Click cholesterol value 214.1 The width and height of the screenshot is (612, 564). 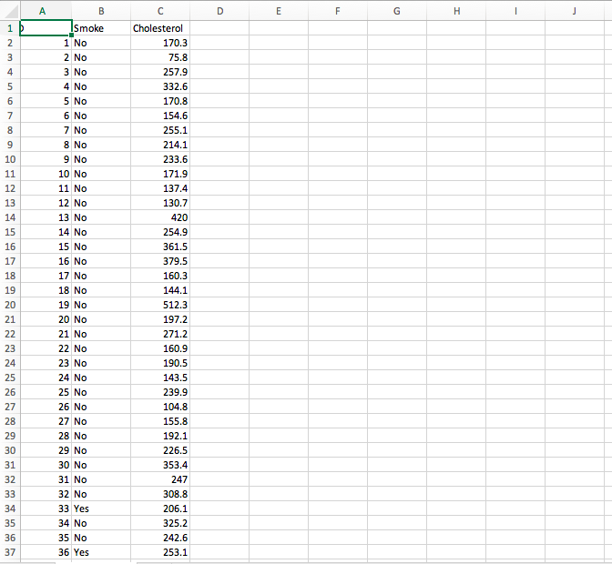pos(160,145)
